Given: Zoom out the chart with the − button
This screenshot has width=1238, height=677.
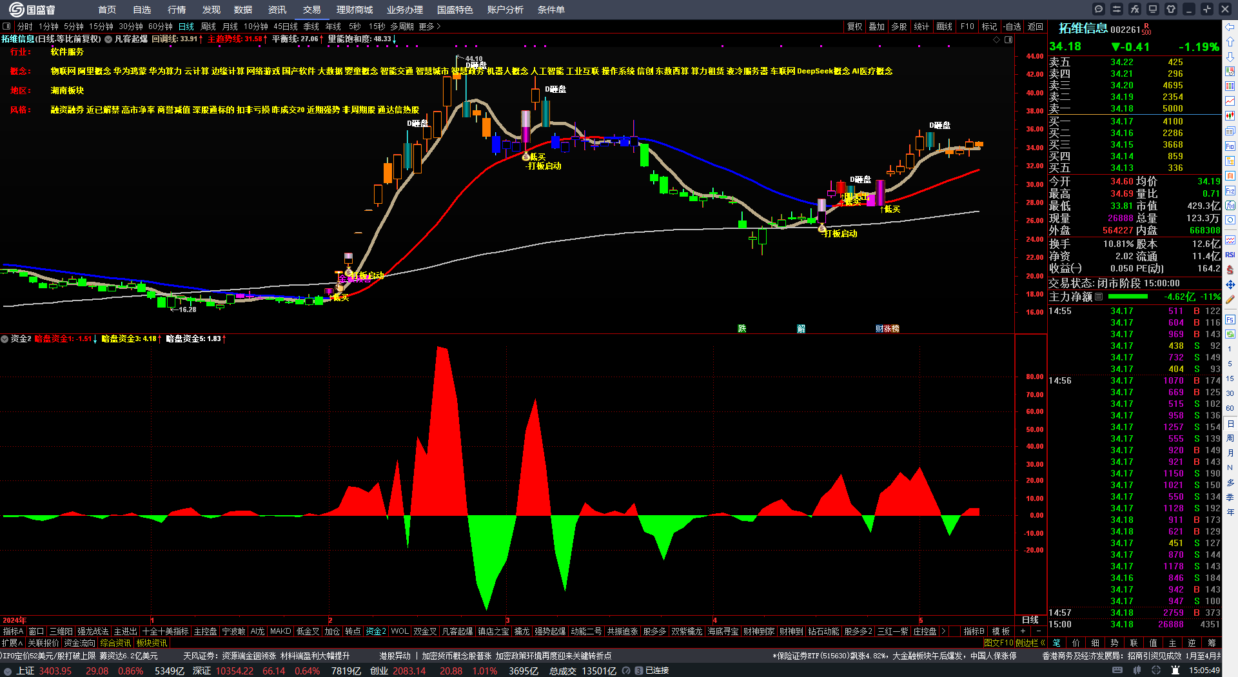Looking at the screenshot, I should (1038, 631).
